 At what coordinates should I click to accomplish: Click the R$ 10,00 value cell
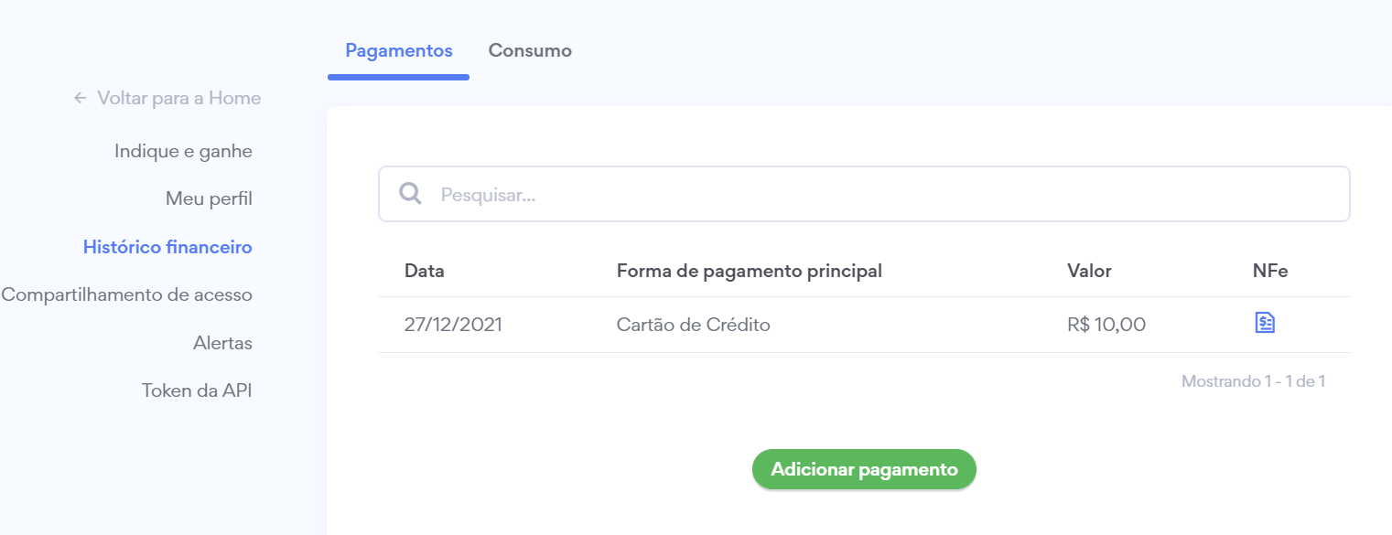point(1106,325)
